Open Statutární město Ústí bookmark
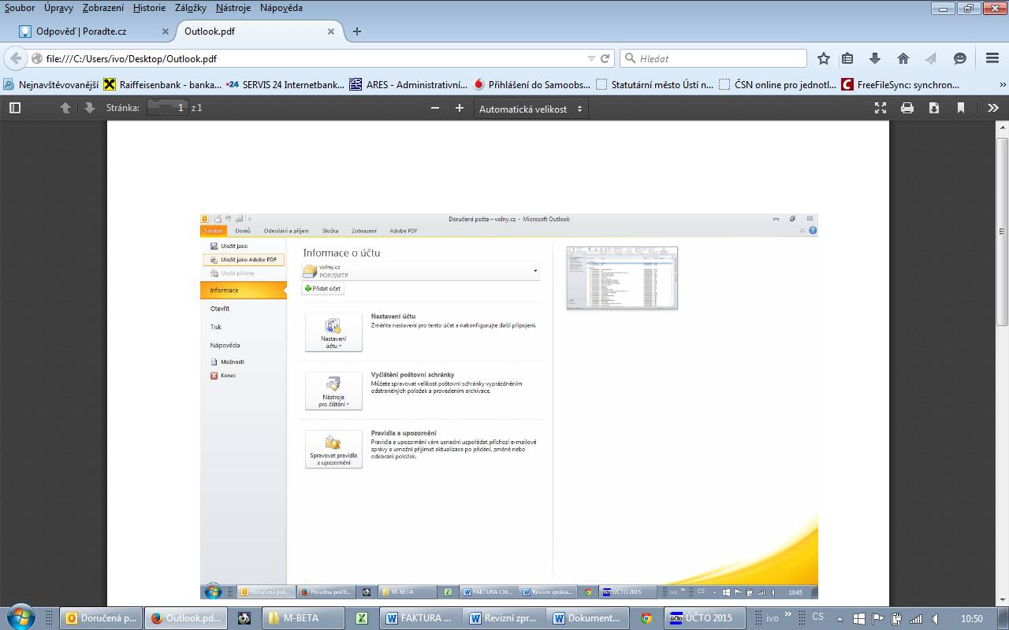Screen dimensions: 1009x630 tap(655, 84)
